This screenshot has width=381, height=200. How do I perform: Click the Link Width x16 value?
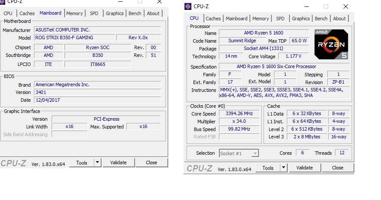70,126
